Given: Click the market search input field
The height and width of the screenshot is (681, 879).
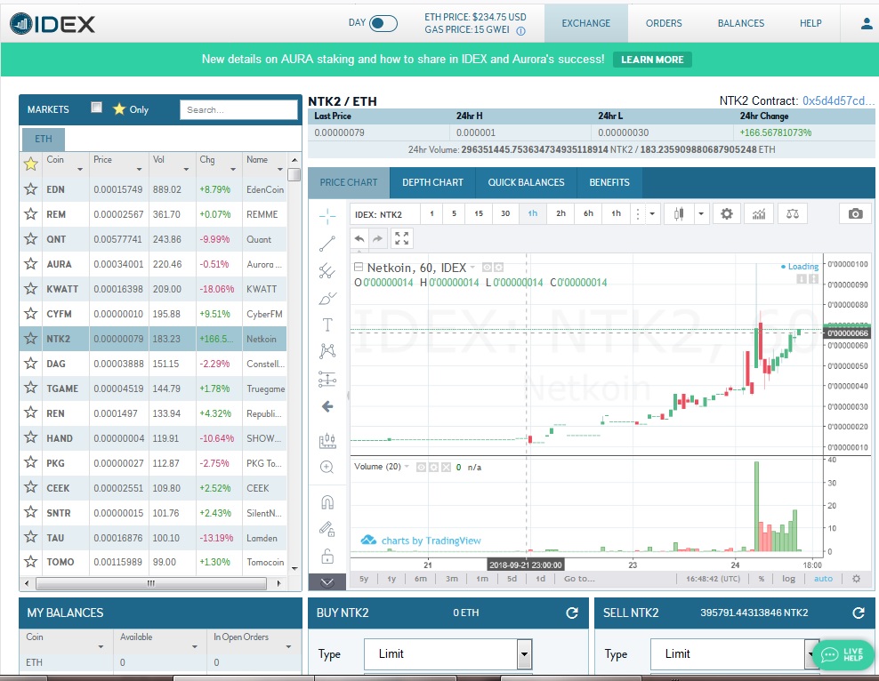Looking at the screenshot, I should coord(238,109).
